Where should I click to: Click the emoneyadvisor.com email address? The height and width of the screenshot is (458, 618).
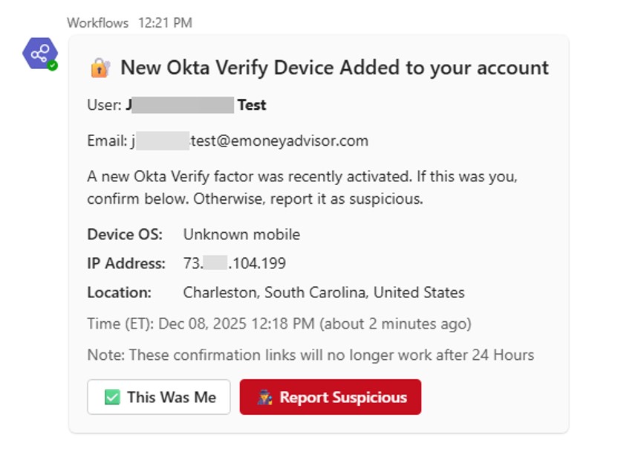point(250,141)
